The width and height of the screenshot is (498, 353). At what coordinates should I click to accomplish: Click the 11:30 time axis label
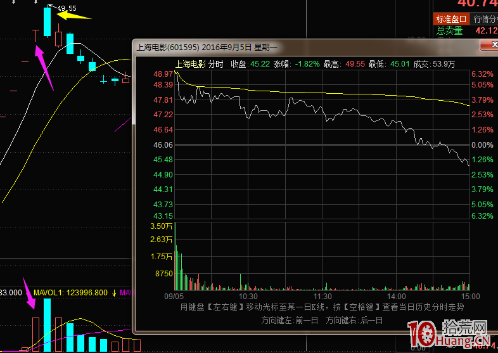[x=322, y=297]
